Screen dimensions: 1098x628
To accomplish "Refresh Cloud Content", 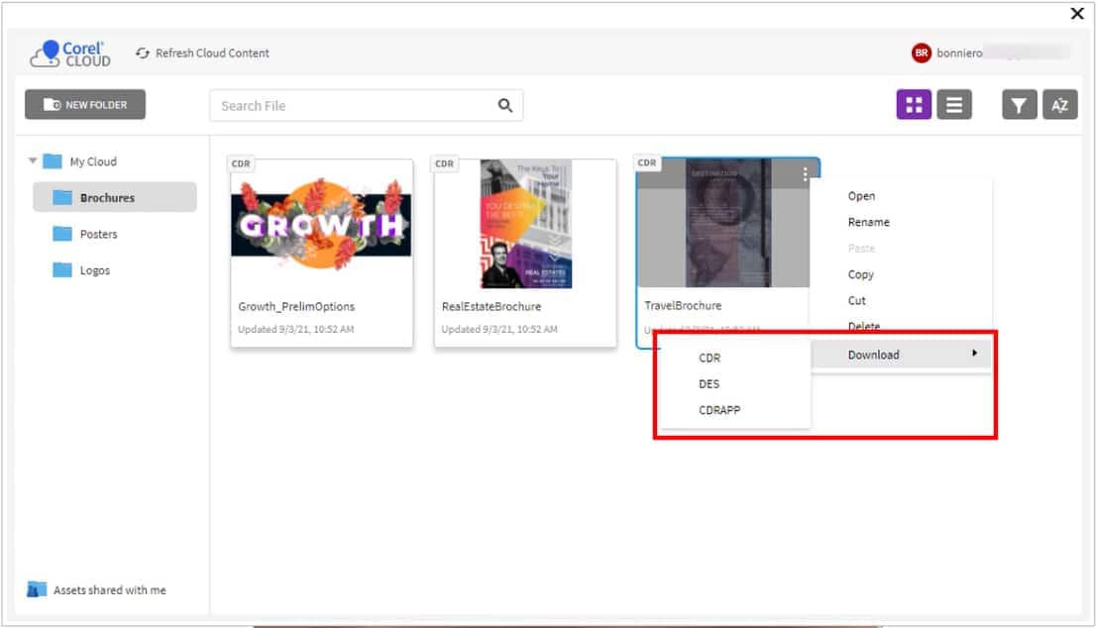I will pyautogui.click(x=203, y=53).
